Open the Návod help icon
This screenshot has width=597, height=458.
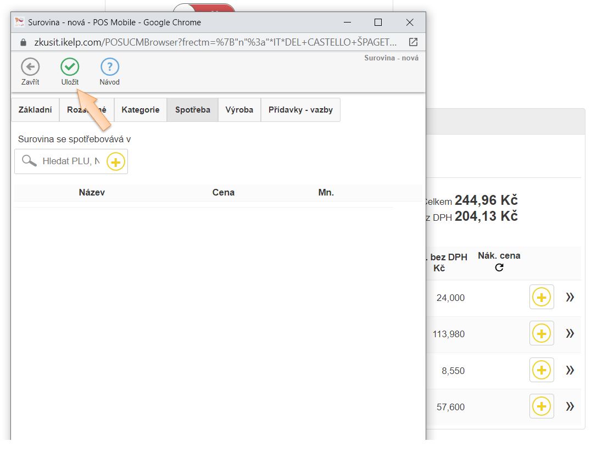click(x=110, y=67)
